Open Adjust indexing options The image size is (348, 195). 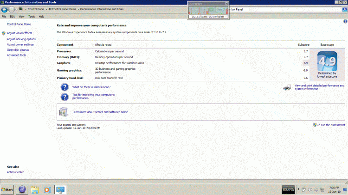21,39
